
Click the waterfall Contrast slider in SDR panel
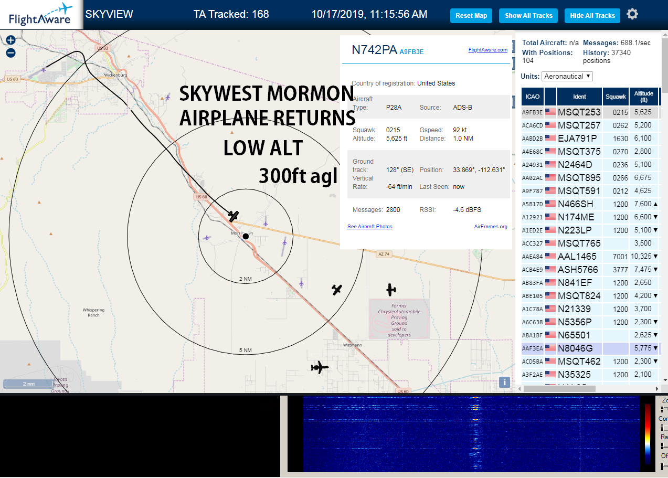click(x=664, y=428)
